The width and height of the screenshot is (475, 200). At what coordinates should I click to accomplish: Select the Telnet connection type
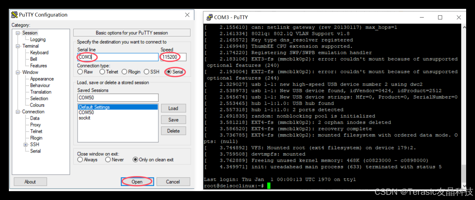(109, 72)
